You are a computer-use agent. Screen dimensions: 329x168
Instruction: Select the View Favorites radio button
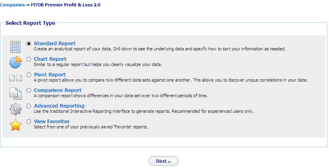(x=29, y=122)
